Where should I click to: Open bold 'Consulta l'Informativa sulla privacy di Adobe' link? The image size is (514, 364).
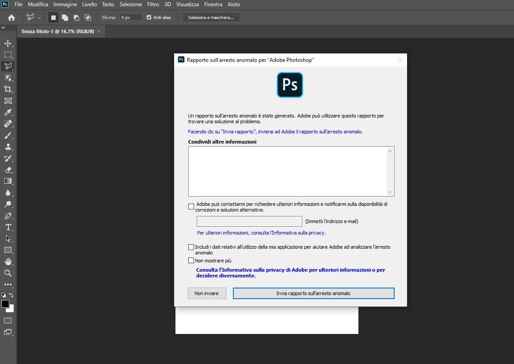click(290, 273)
